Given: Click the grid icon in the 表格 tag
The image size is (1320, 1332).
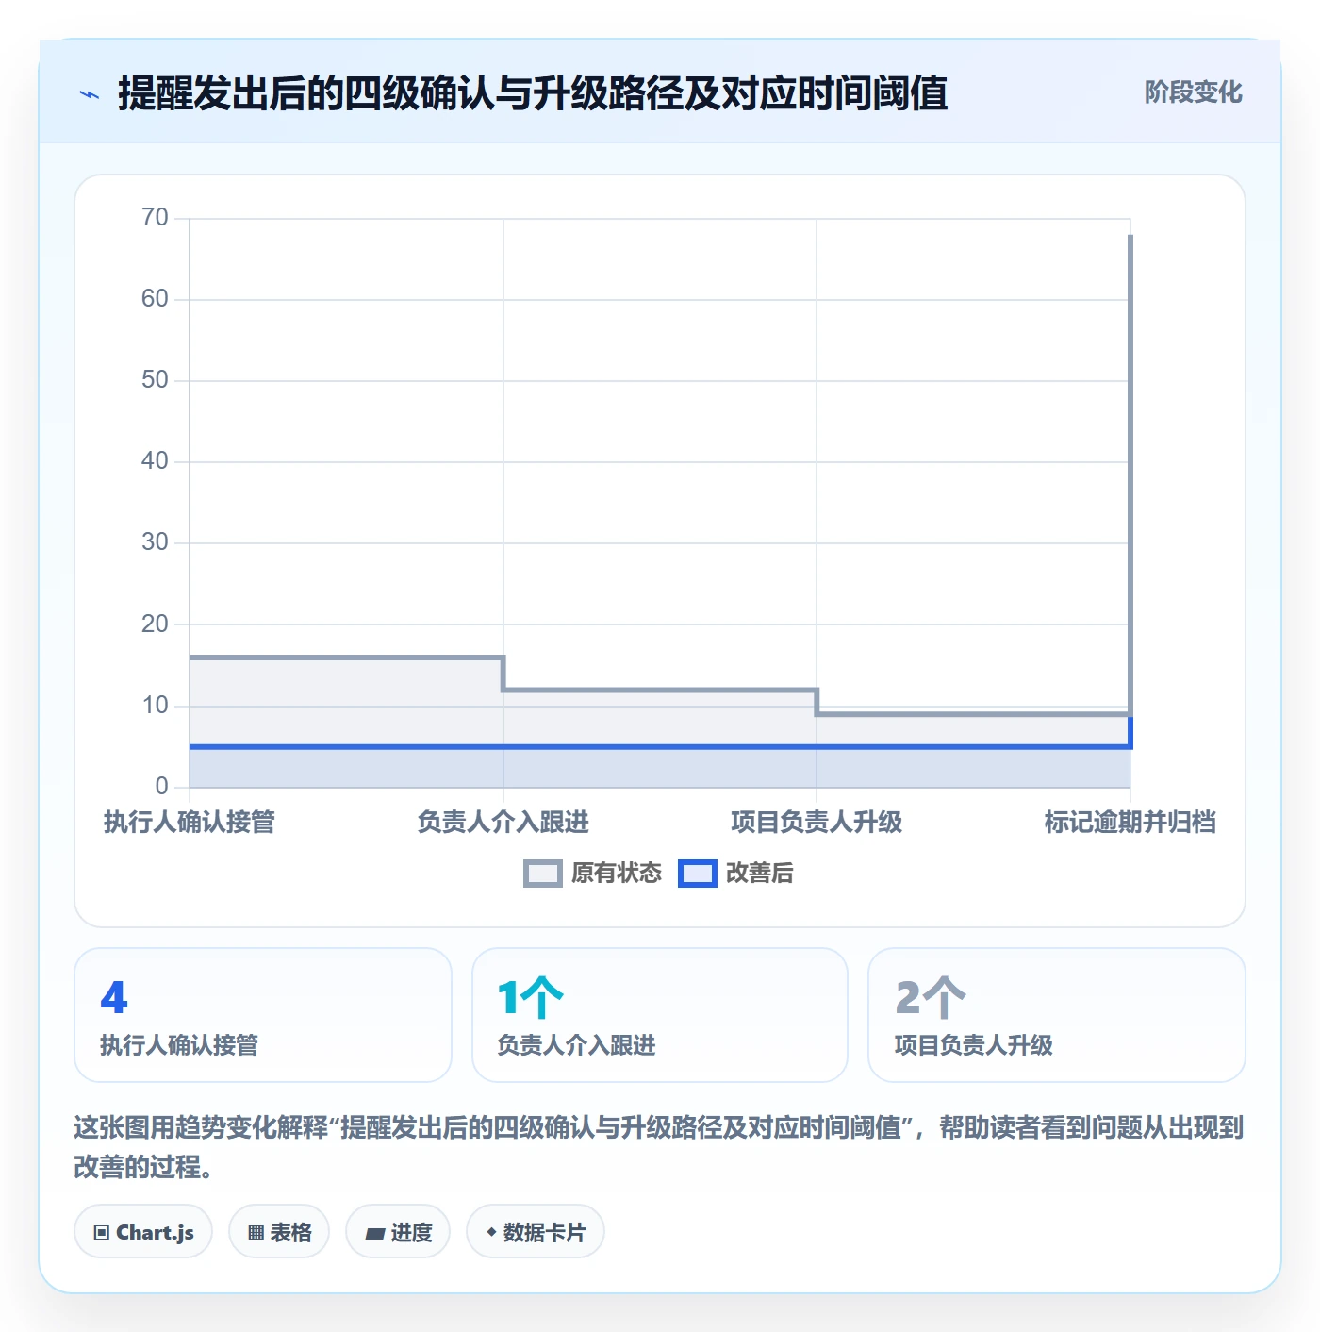Looking at the screenshot, I should pyautogui.click(x=256, y=1233).
